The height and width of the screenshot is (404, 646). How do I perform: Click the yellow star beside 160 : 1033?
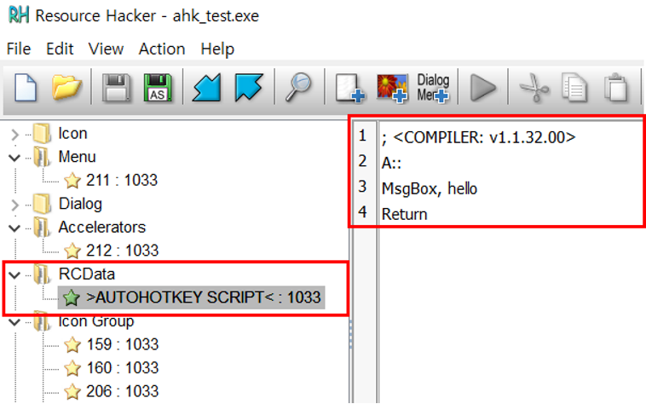(x=72, y=368)
